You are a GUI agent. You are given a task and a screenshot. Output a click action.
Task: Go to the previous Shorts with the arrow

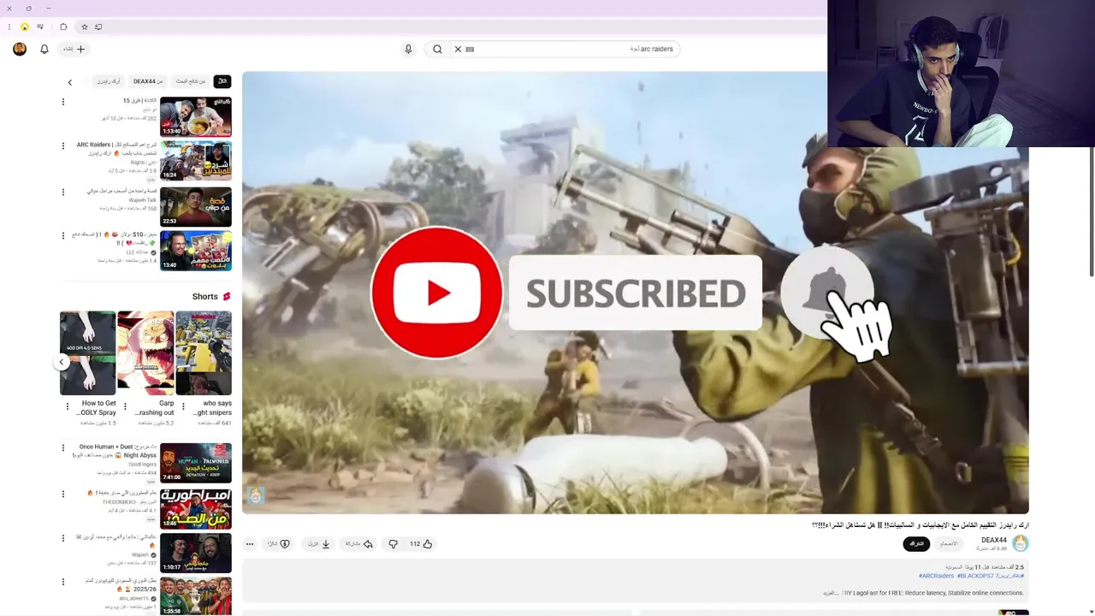click(x=62, y=362)
